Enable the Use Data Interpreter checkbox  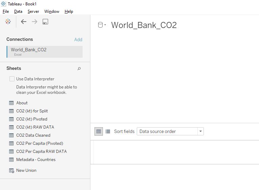click(x=12, y=79)
